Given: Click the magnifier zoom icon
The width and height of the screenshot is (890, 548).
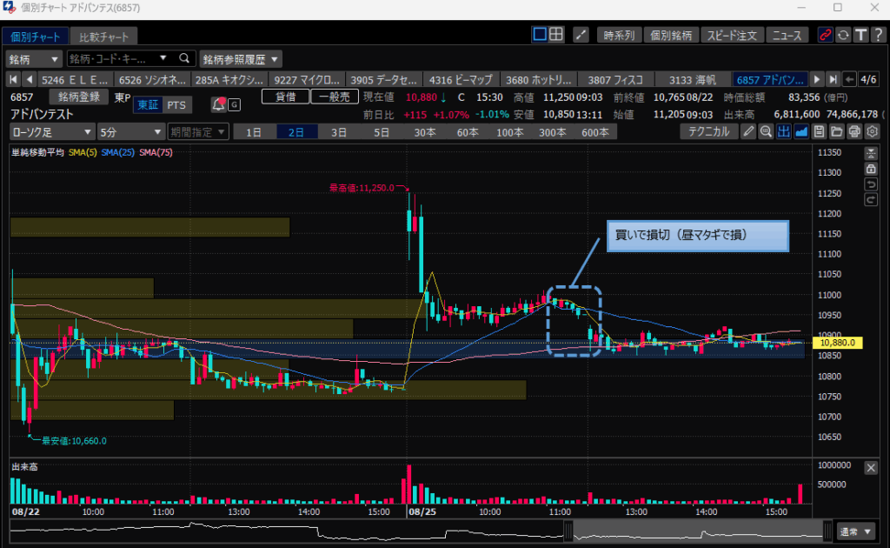Looking at the screenshot, I should (x=766, y=132).
